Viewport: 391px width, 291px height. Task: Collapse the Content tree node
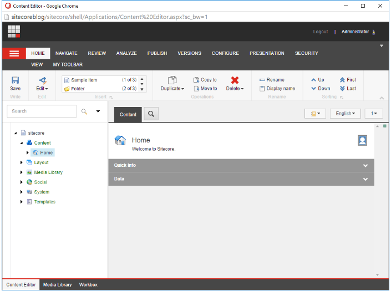pos(22,143)
